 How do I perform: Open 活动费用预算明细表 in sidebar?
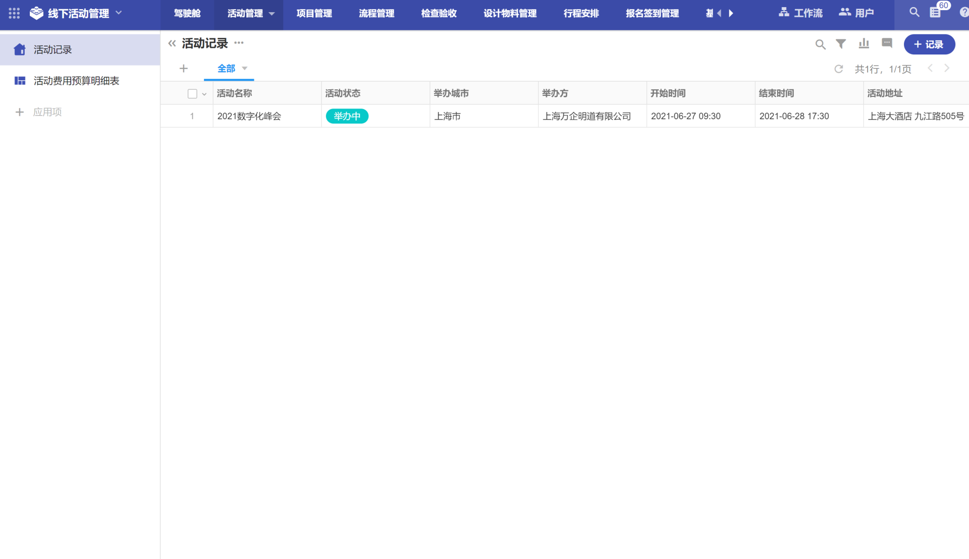pos(76,81)
